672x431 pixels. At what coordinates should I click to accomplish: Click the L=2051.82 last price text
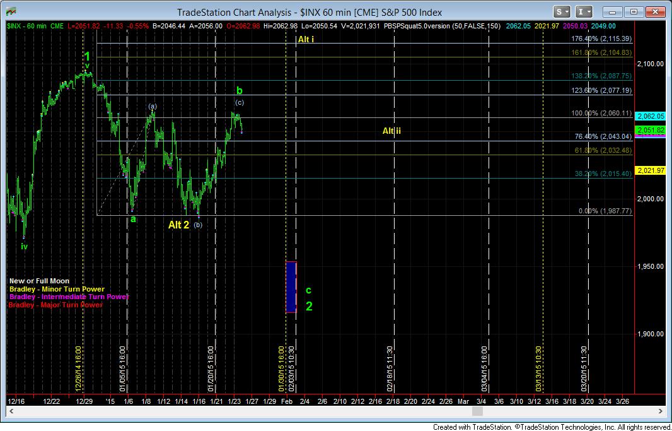pyautogui.click(x=83, y=26)
